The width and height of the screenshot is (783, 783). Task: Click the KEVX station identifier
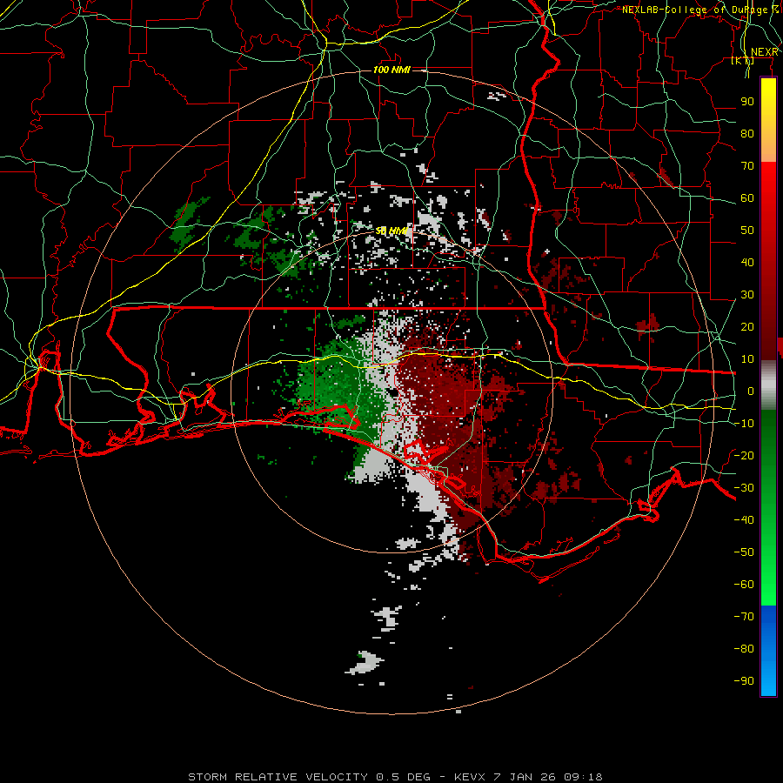click(470, 777)
